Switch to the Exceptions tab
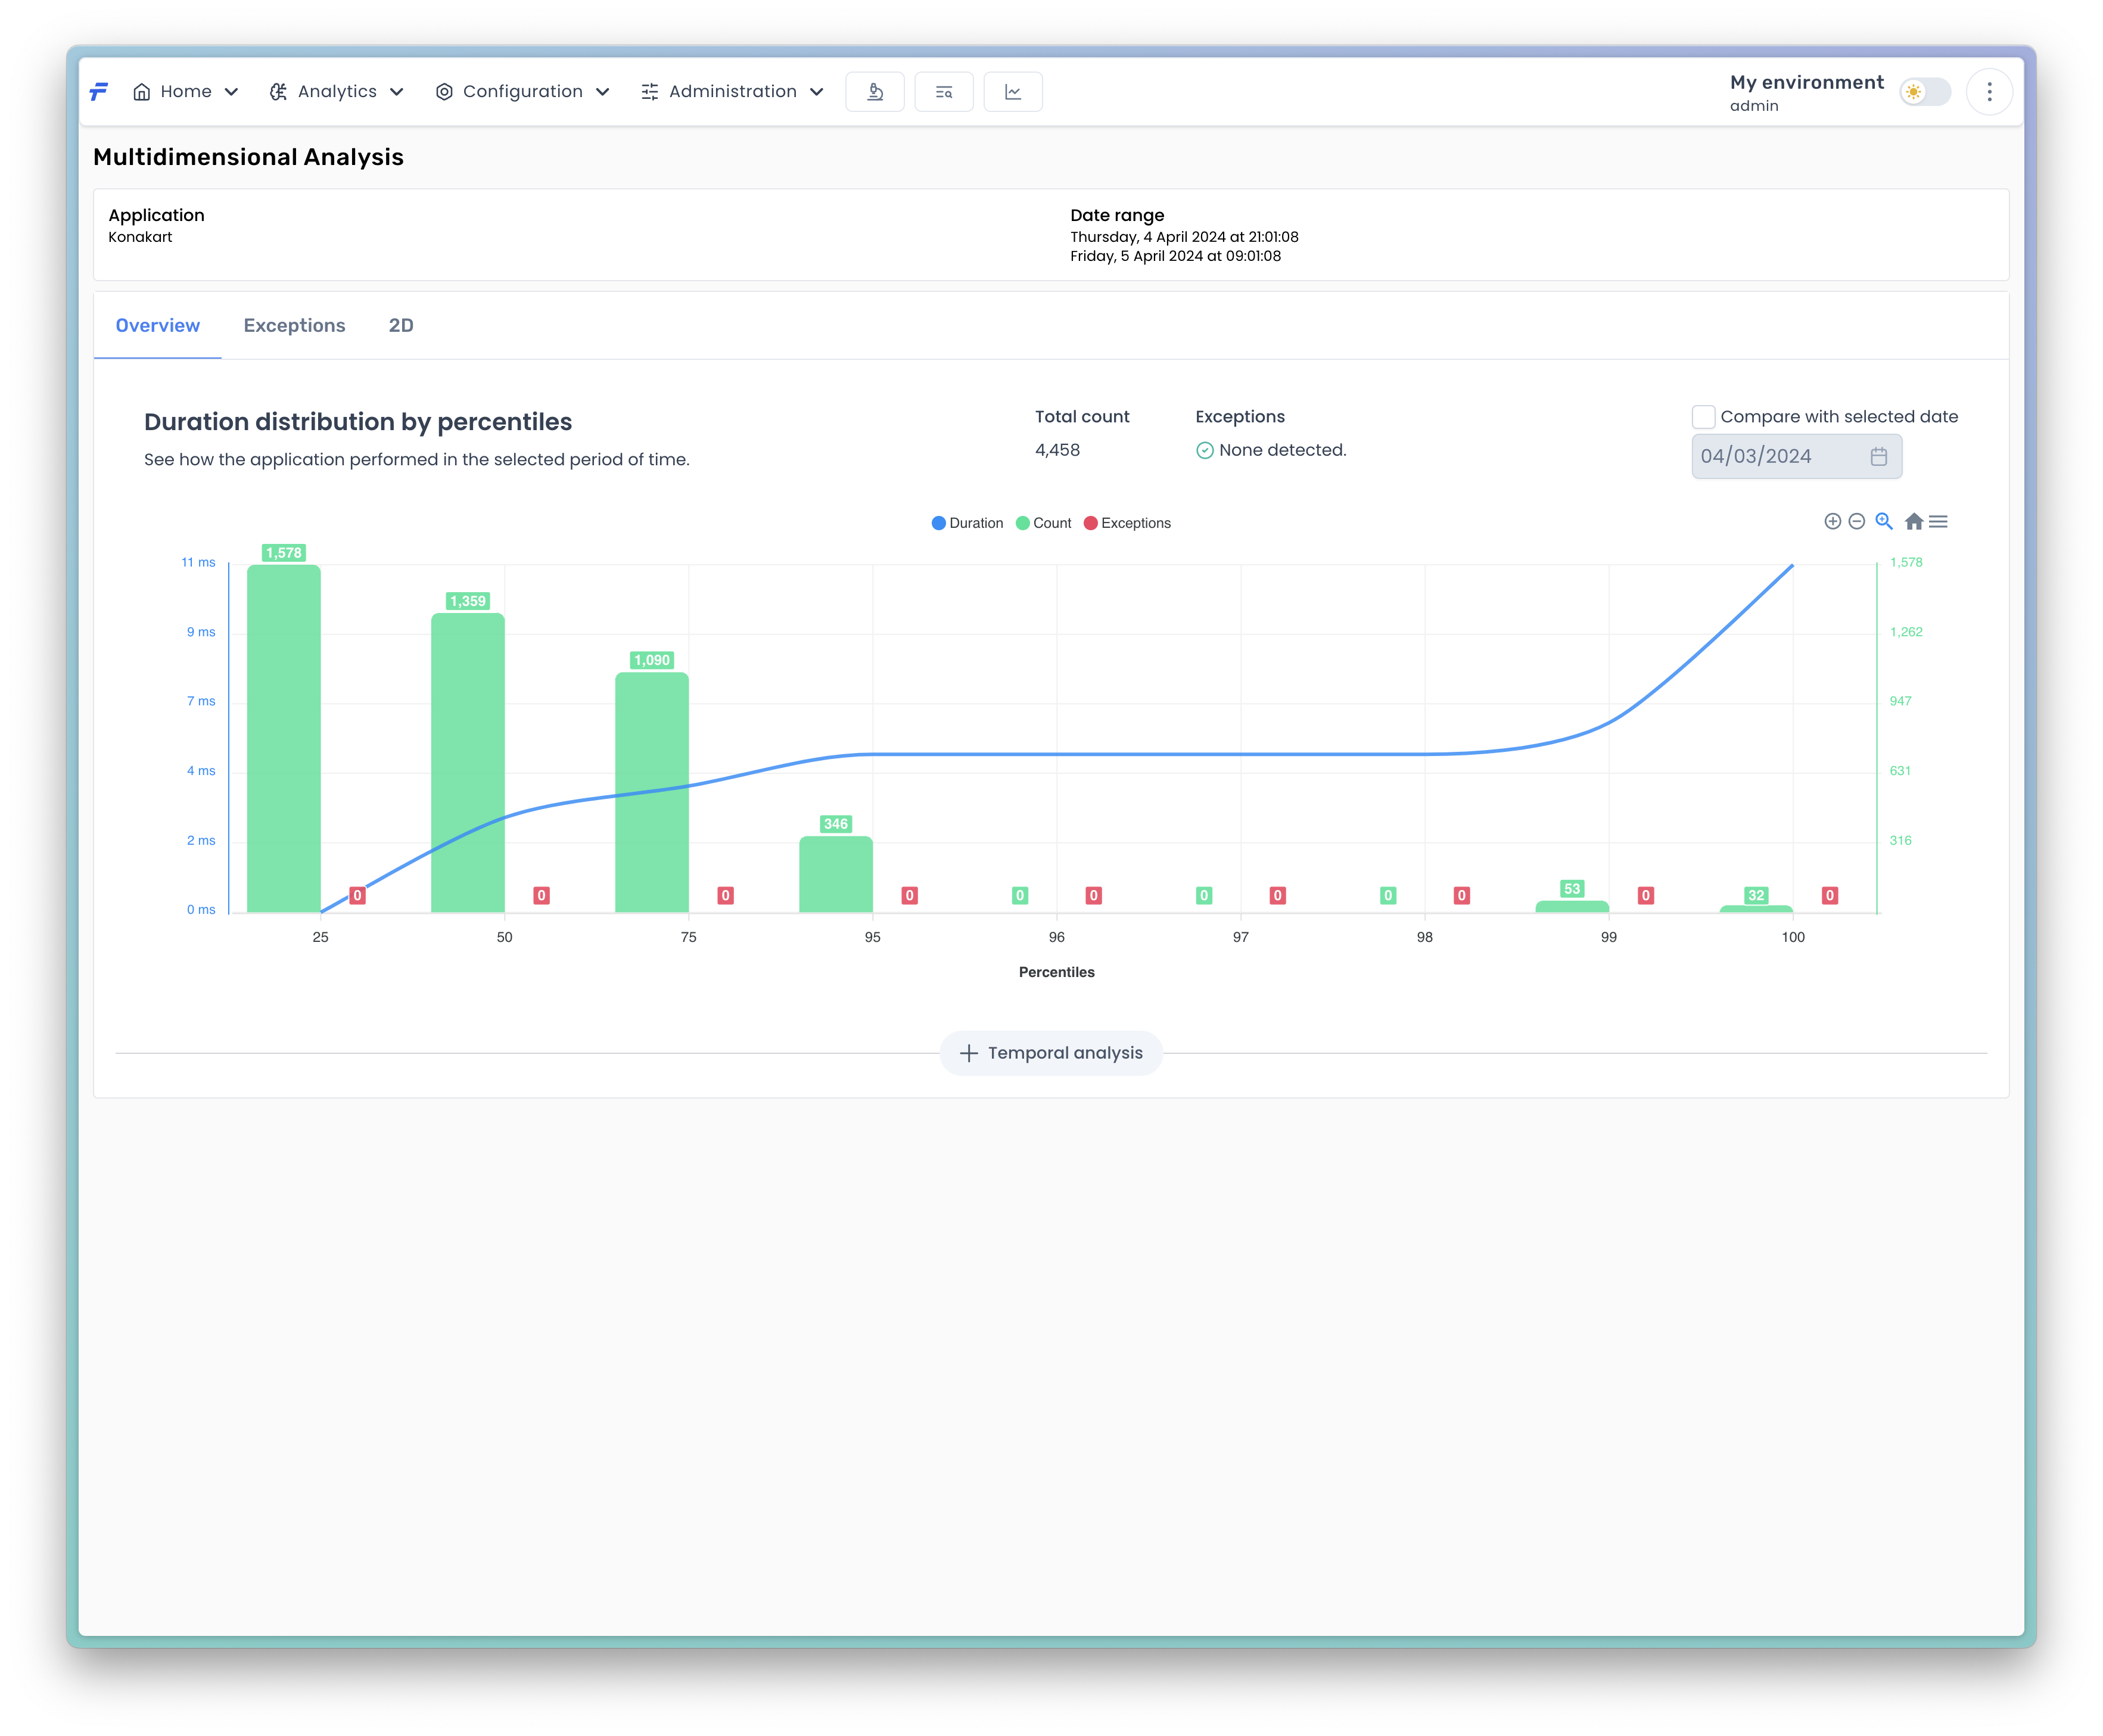This screenshot has height=1736, width=2103. tap(294, 325)
